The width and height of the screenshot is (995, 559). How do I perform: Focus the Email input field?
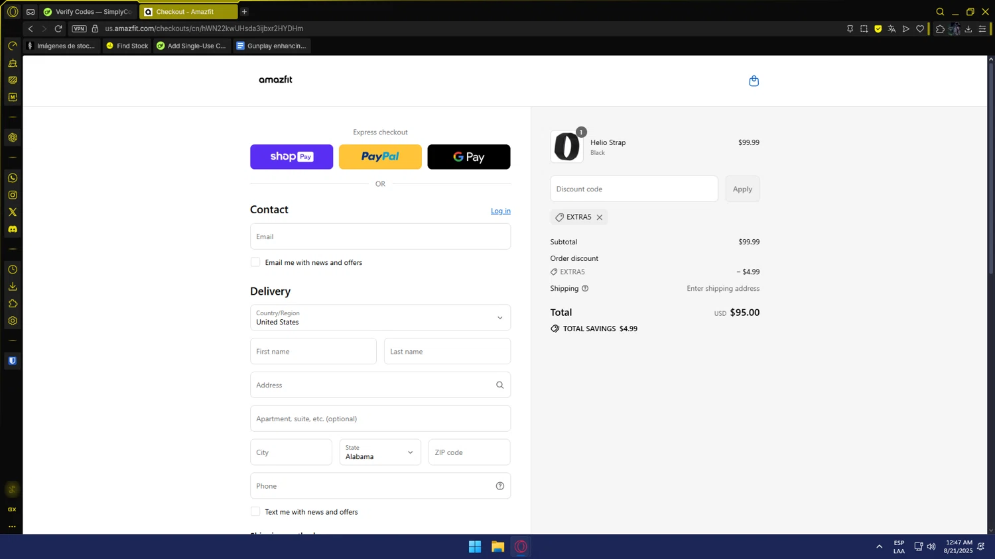click(x=380, y=236)
